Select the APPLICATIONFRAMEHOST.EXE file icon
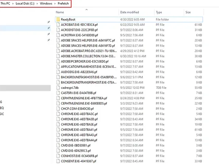Image resolution: width=219 pixels, height=164 pixels. click(x=58, y=67)
